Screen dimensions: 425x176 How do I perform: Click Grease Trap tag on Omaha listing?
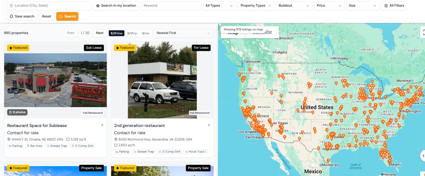click(x=57, y=146)
